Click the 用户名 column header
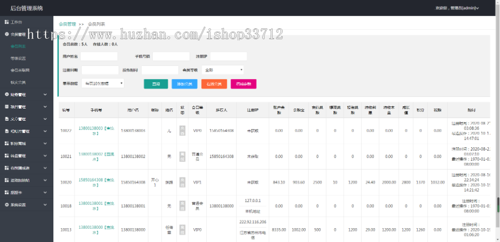Image resolution: width=500 pixels, height=242 pixels. (133, 110)
